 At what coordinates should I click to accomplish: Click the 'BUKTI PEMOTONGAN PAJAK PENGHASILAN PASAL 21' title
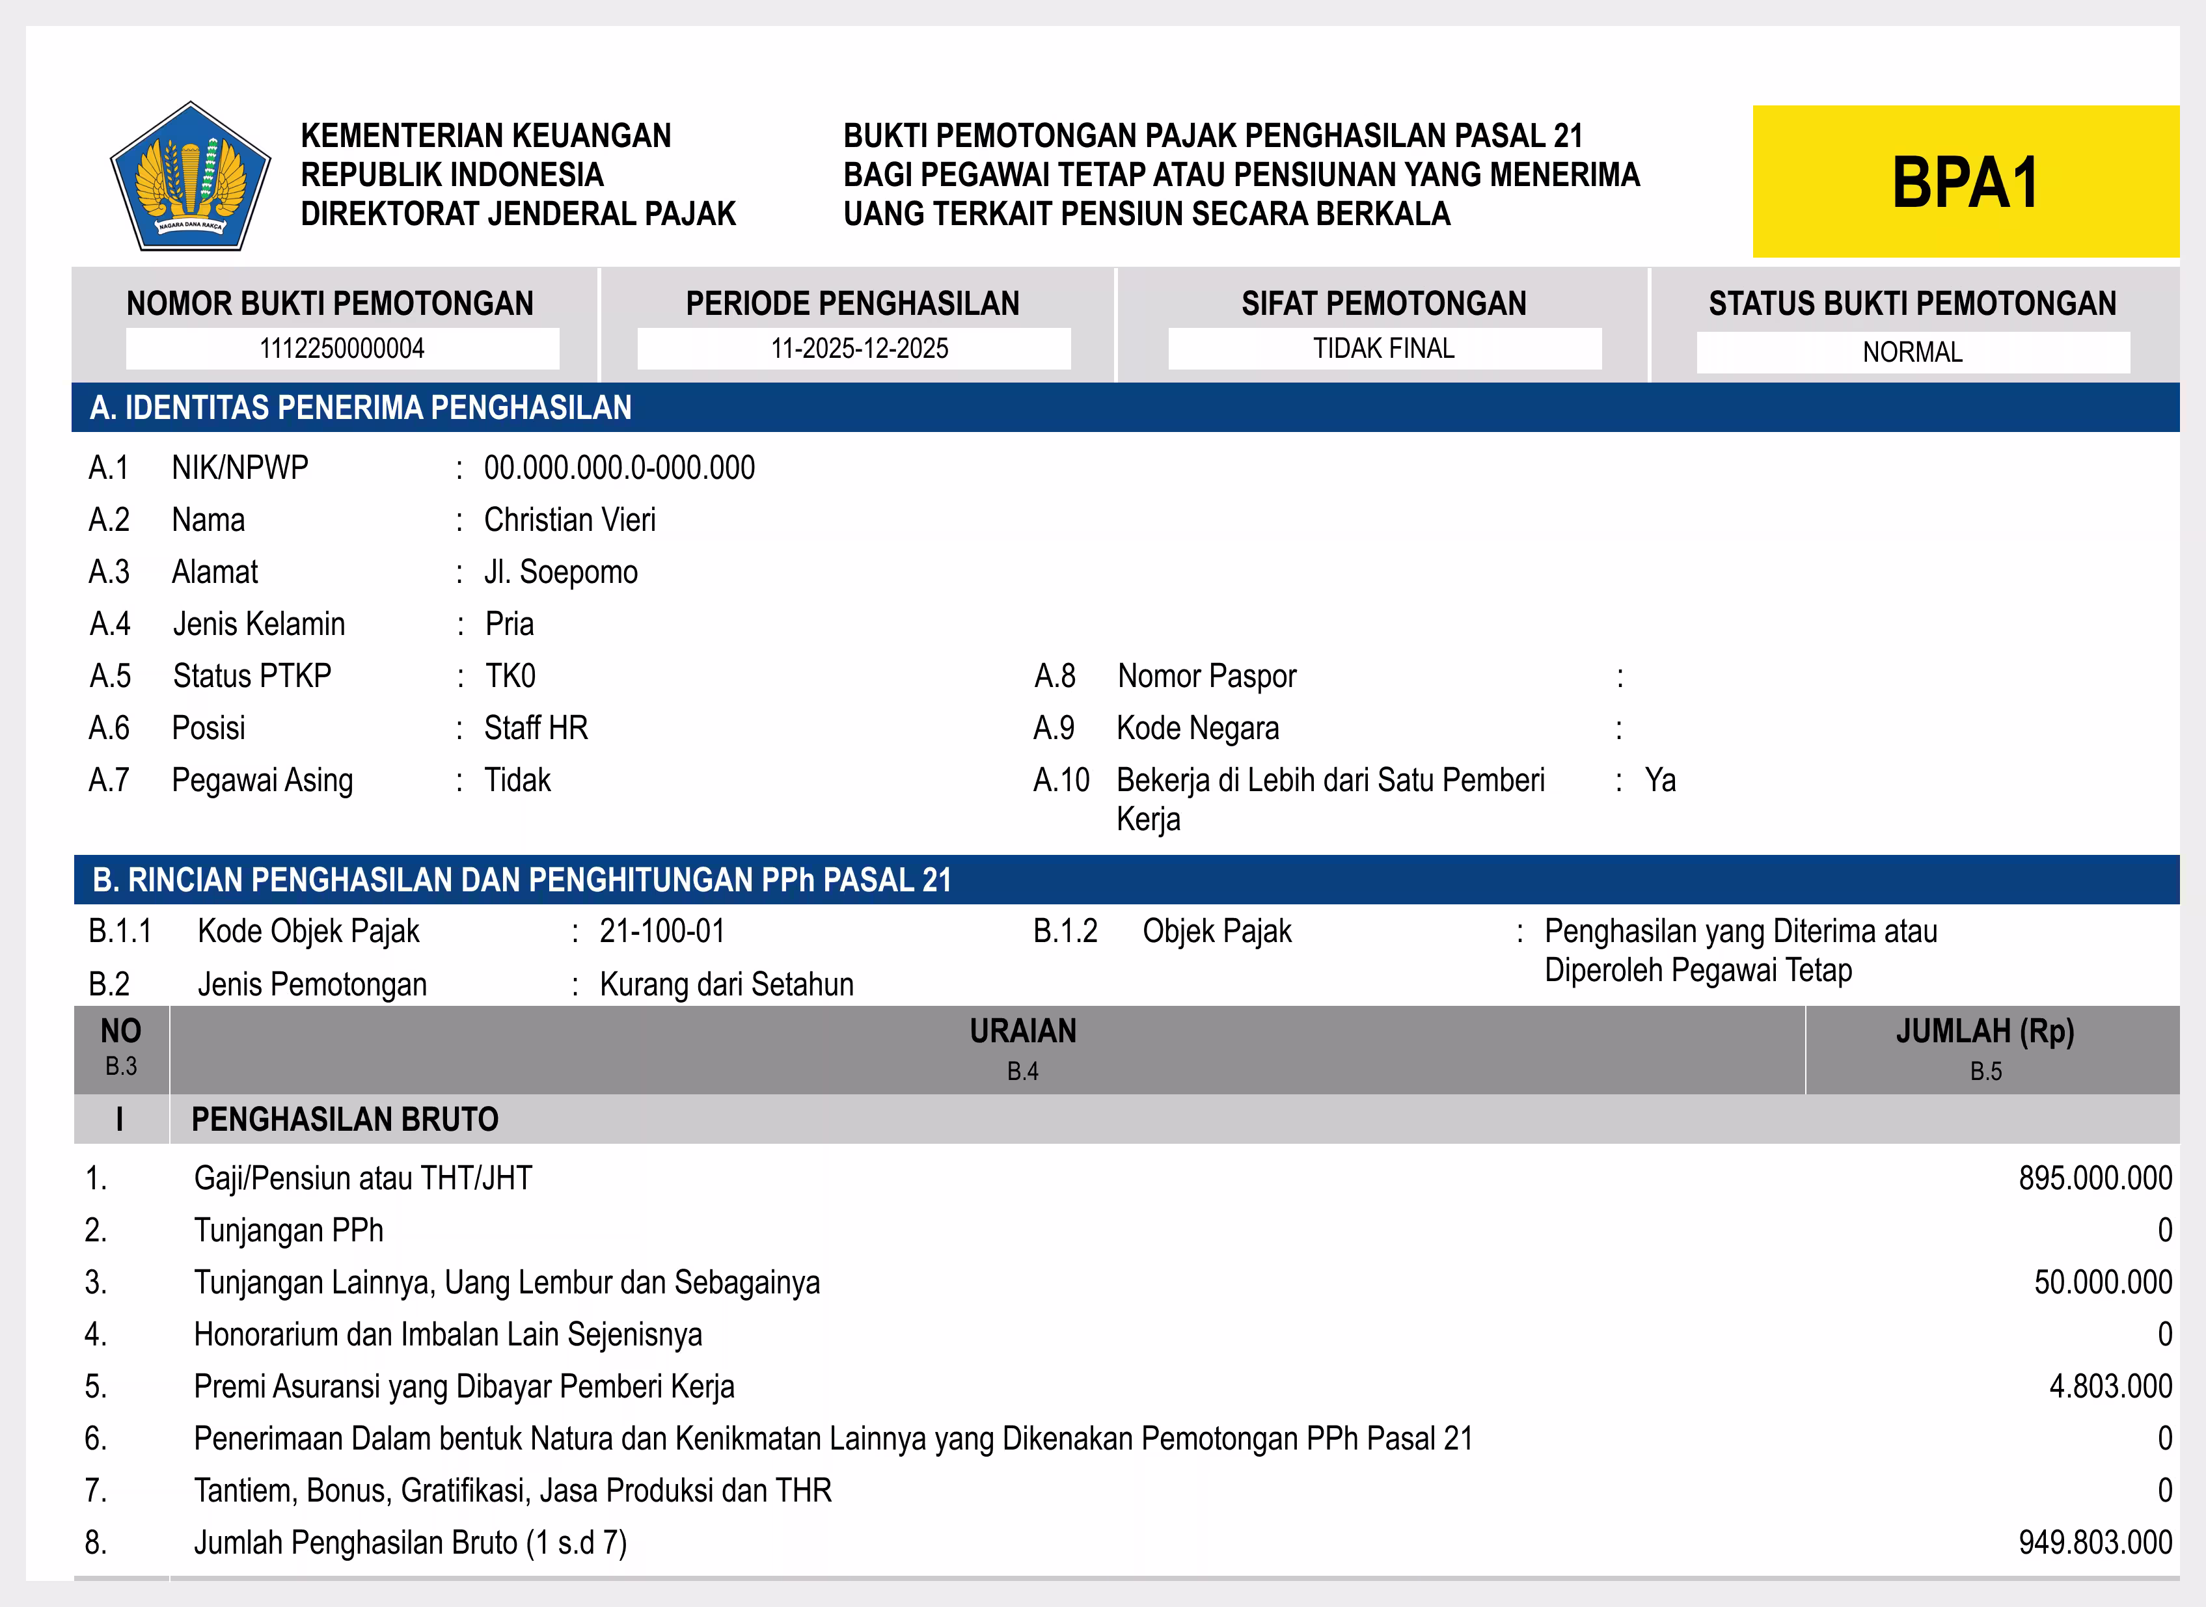tap(1213, 135)
